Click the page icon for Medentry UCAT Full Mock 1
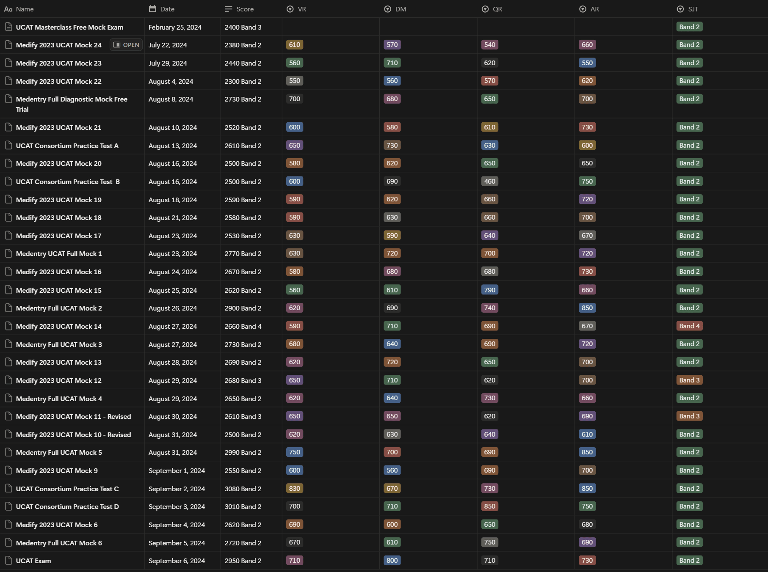 click(x=8, y=253)
